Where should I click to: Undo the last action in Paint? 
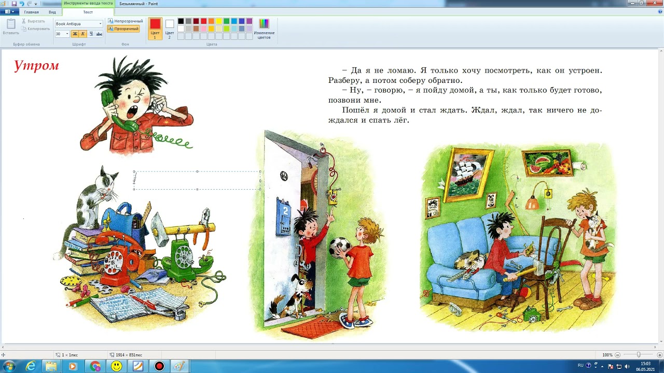tap(21, 4)
